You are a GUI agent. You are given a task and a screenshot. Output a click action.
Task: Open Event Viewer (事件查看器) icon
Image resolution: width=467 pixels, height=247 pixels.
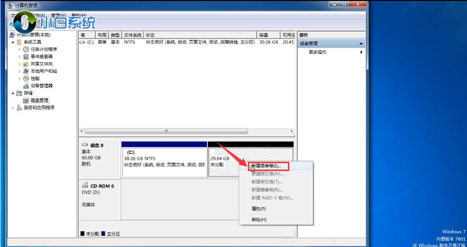pyautogui.click(x=26, y=57)
